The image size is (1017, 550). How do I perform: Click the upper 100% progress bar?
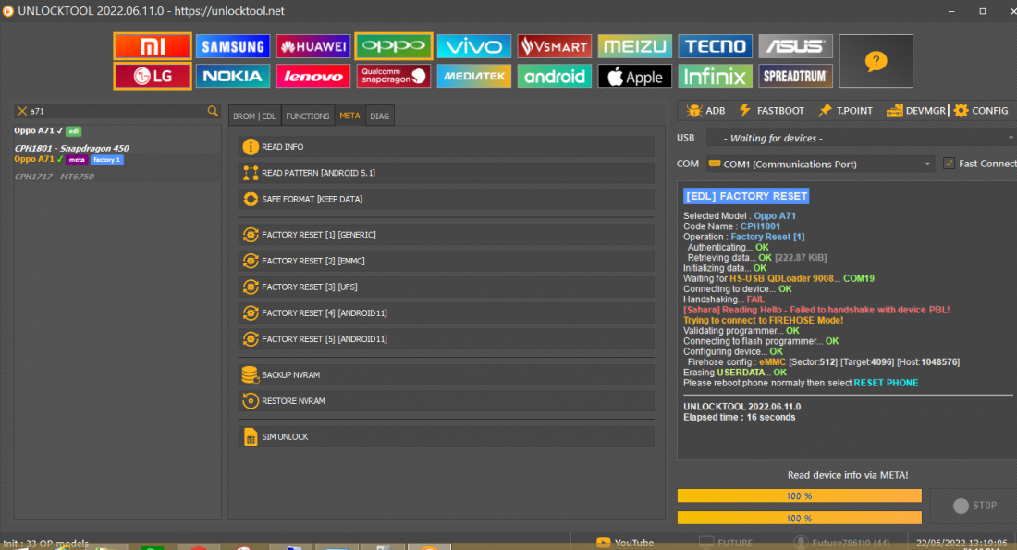799,495
